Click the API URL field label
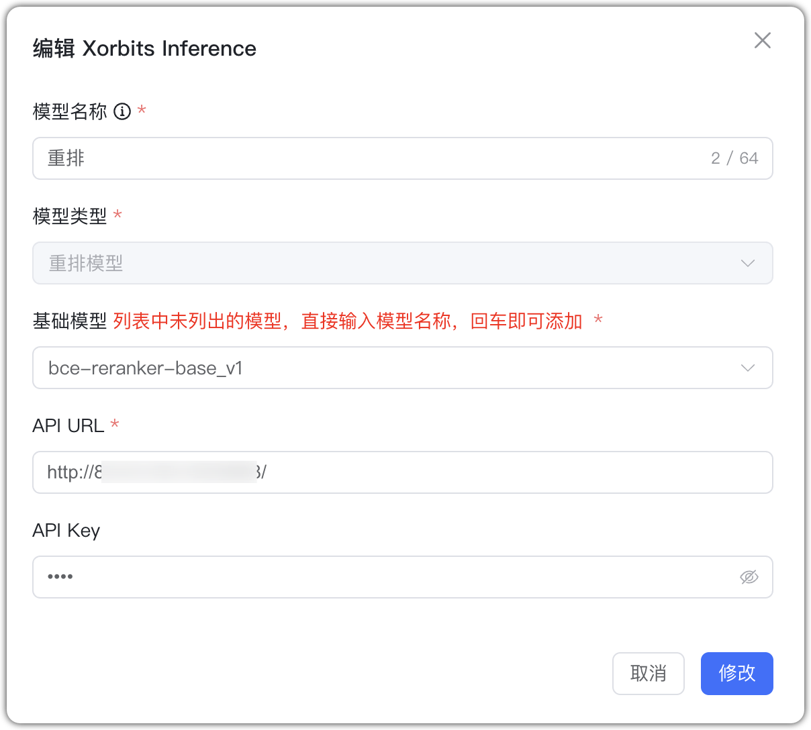 point(68,425)
